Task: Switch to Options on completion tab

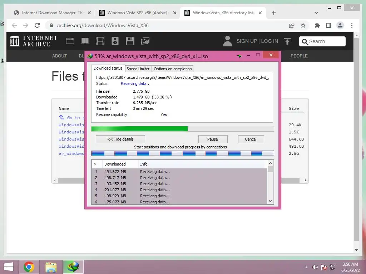Action: pyautogui.click(x=173, y=69)
